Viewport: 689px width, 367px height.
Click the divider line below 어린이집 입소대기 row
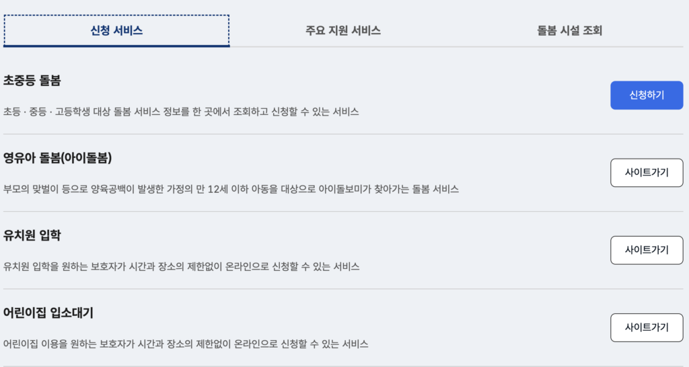coord(344,366)
